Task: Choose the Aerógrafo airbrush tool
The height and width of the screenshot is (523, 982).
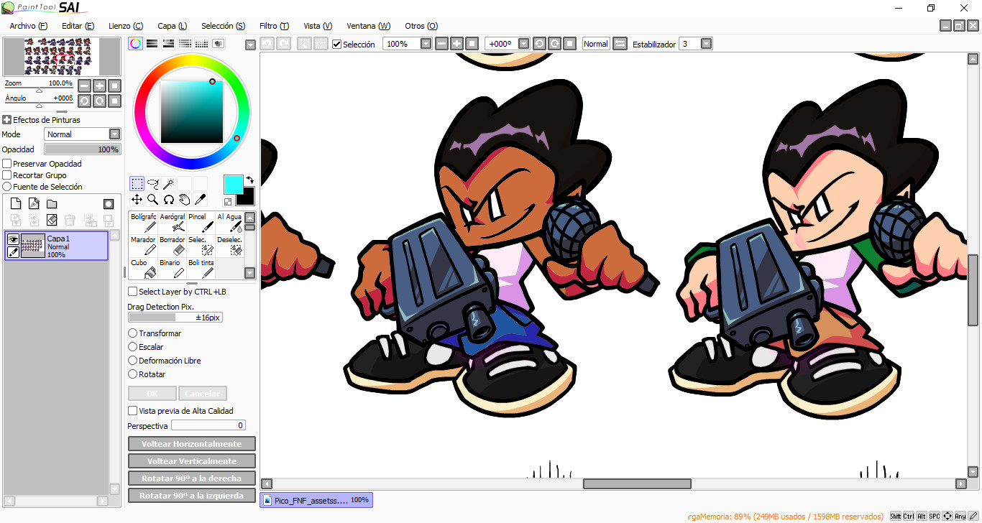Action: click(x=173, y=222)
